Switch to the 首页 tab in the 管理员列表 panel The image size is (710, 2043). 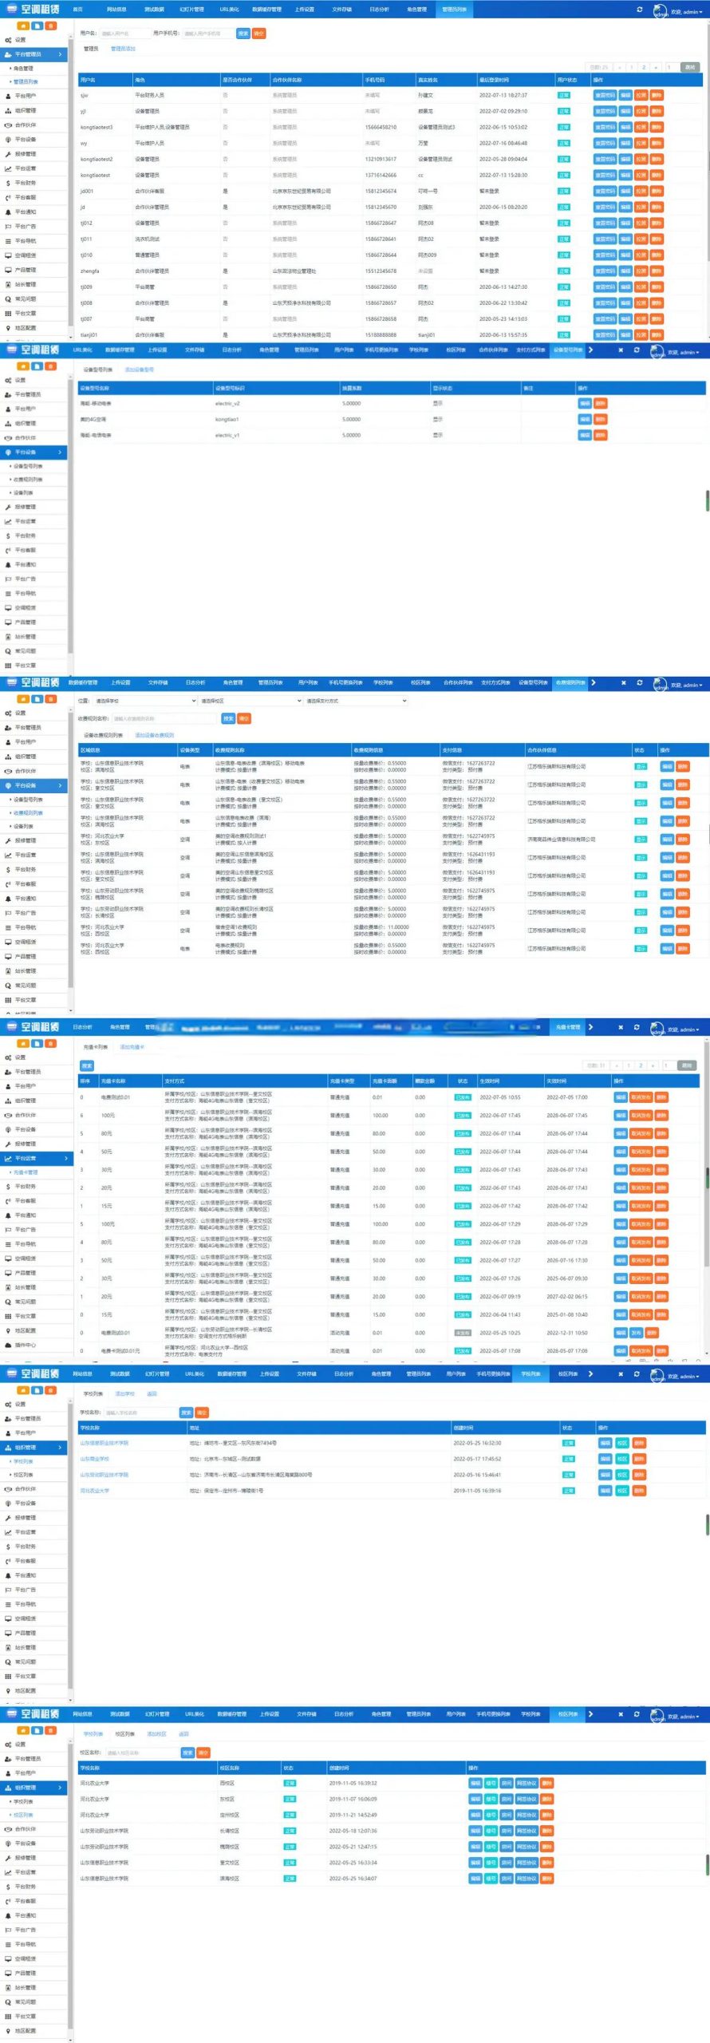(x=77, y=10)
